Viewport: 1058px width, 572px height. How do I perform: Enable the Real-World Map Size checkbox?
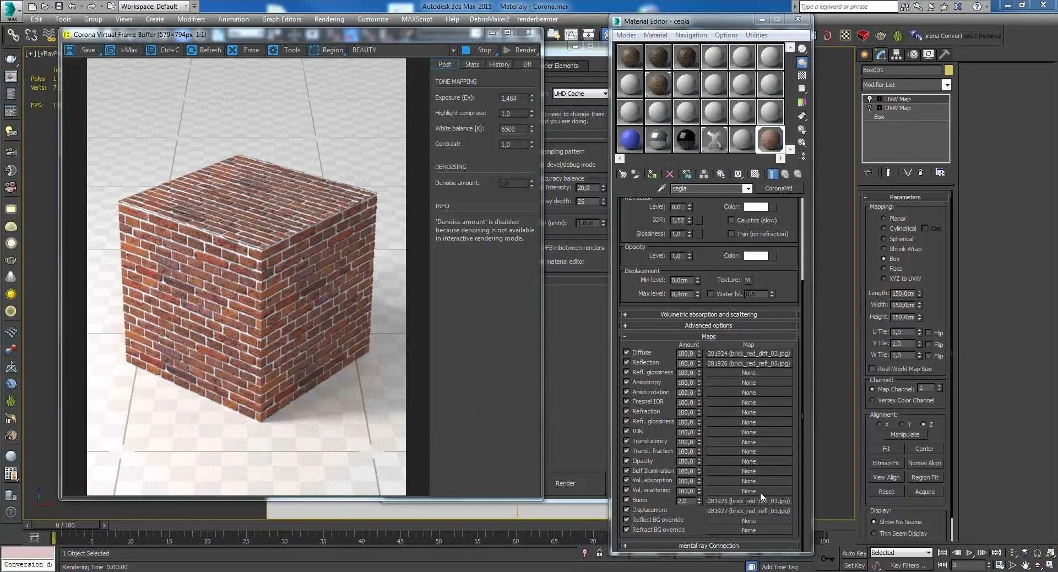[x=872, y=369]
